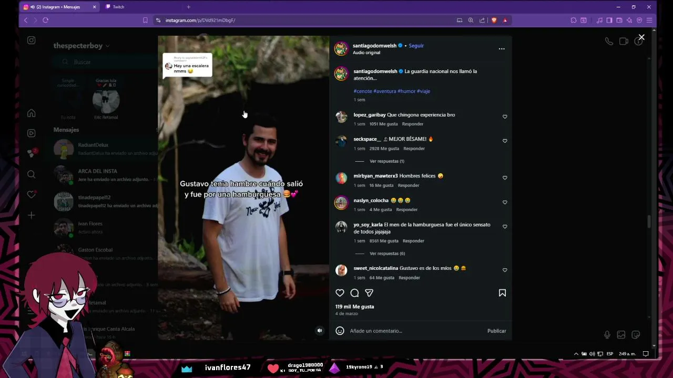Close the Instagram post overlay
Image resolution: width=673 pixels, height=378 pixels.
click(641, 37)
